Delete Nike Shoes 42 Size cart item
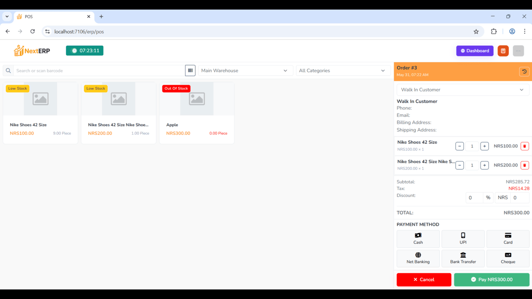Image resolution: width=532 pixels, height=299 pixels. point(525,146)
